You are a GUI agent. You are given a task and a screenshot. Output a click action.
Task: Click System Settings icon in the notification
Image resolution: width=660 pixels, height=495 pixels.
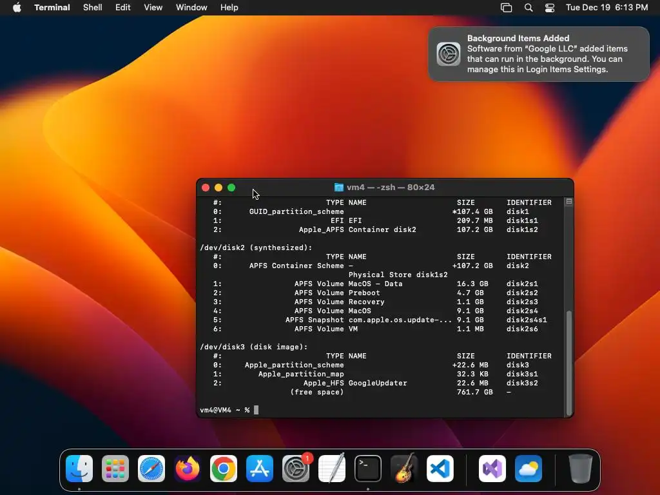click(449, 54)
